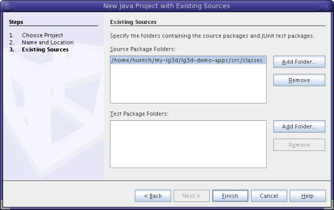Add a folder to Test Package Folders

[299, 126]
